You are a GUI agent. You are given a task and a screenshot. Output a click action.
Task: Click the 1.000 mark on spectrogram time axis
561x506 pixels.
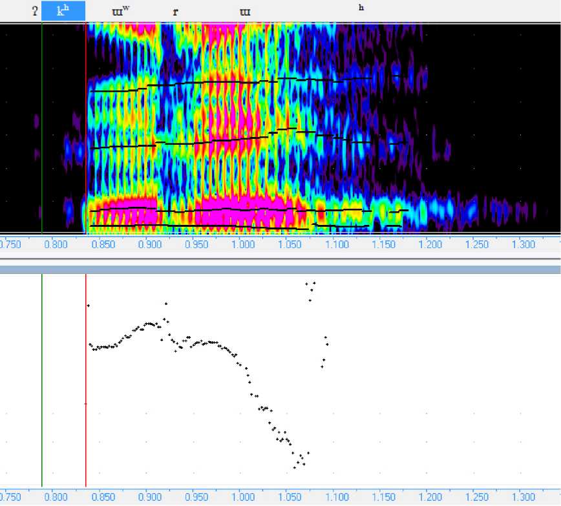(x=242, y=245)
